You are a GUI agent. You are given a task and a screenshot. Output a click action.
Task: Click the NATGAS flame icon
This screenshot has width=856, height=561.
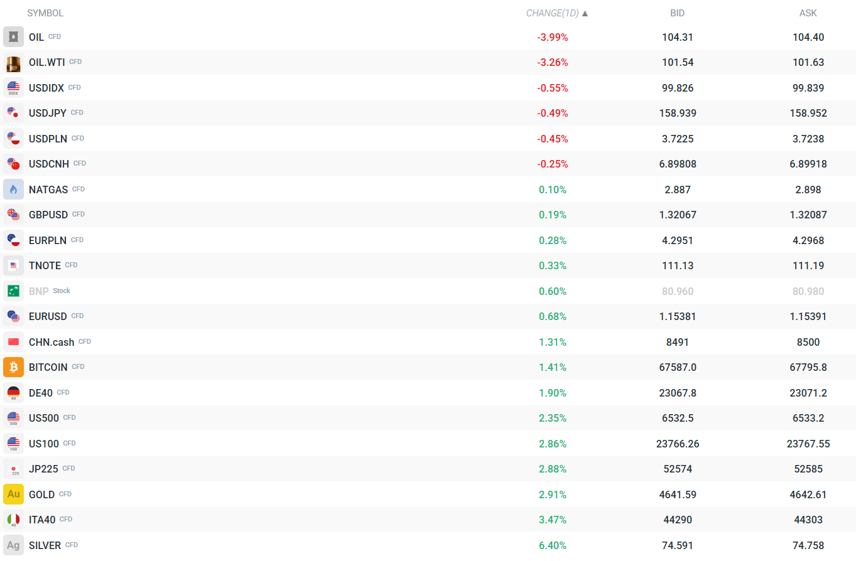pyautogui.click(x=13, y=190)
